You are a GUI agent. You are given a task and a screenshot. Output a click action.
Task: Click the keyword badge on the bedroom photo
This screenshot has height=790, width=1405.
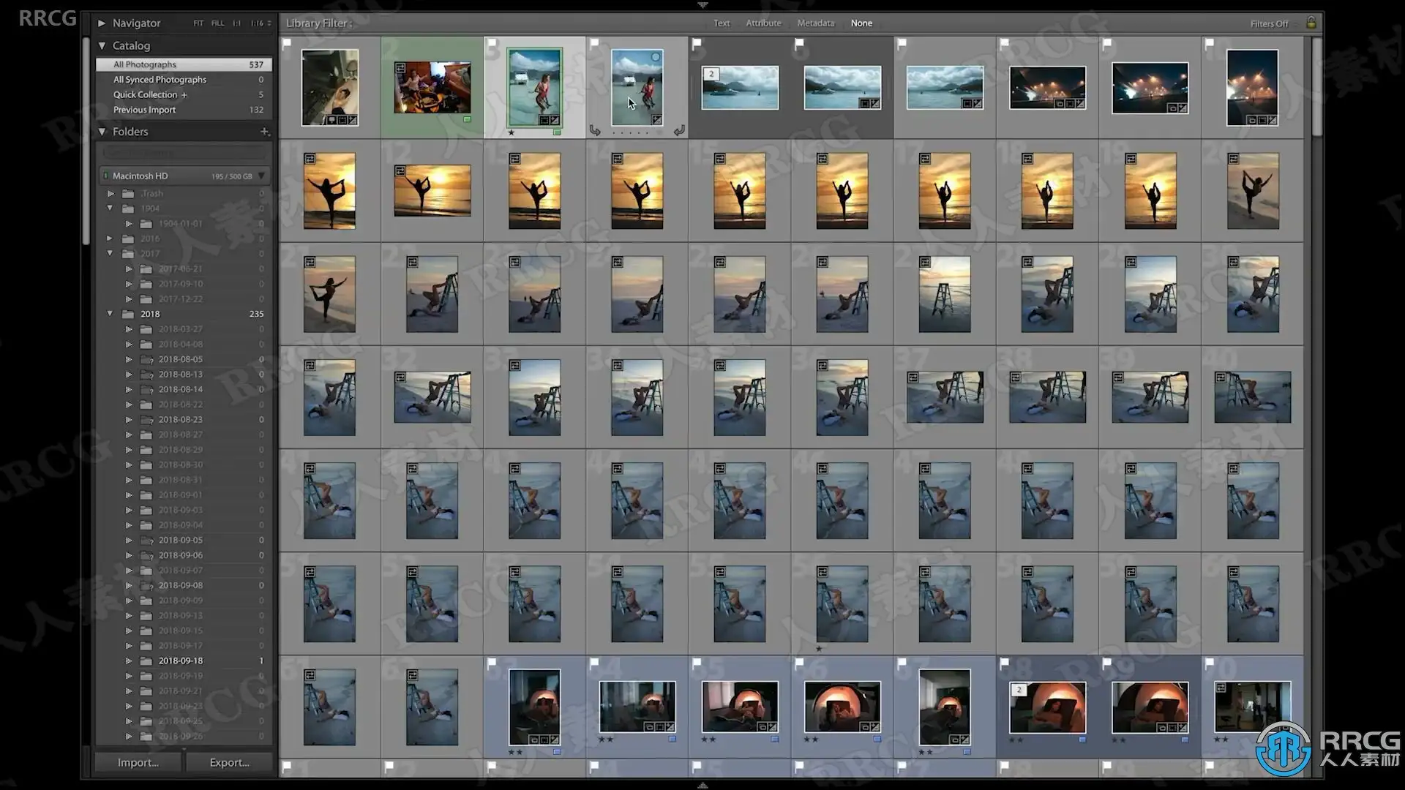click(x=332, y=120)
